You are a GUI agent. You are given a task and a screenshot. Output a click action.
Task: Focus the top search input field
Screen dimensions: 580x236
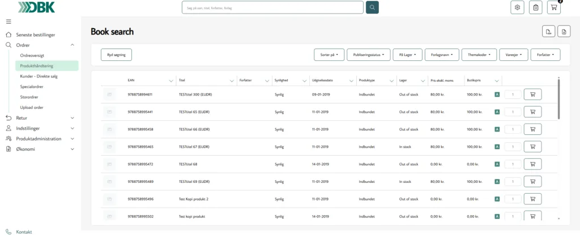click(x=272, y=7)
